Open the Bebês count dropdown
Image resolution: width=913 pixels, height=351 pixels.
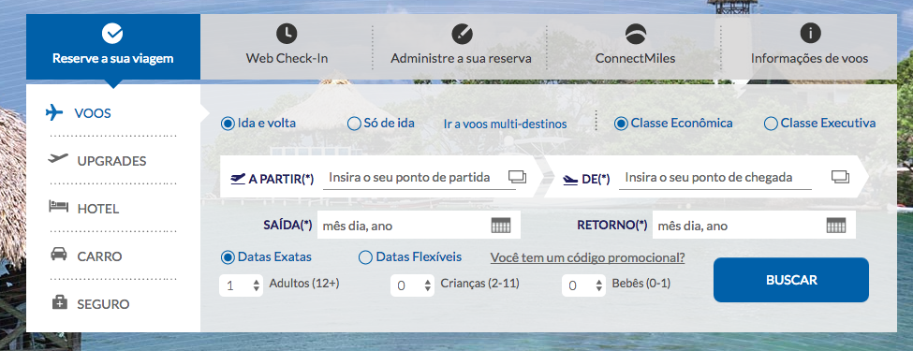click(x=583, y=285)
